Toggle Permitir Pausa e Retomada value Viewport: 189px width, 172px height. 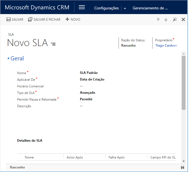click(86, 99)
